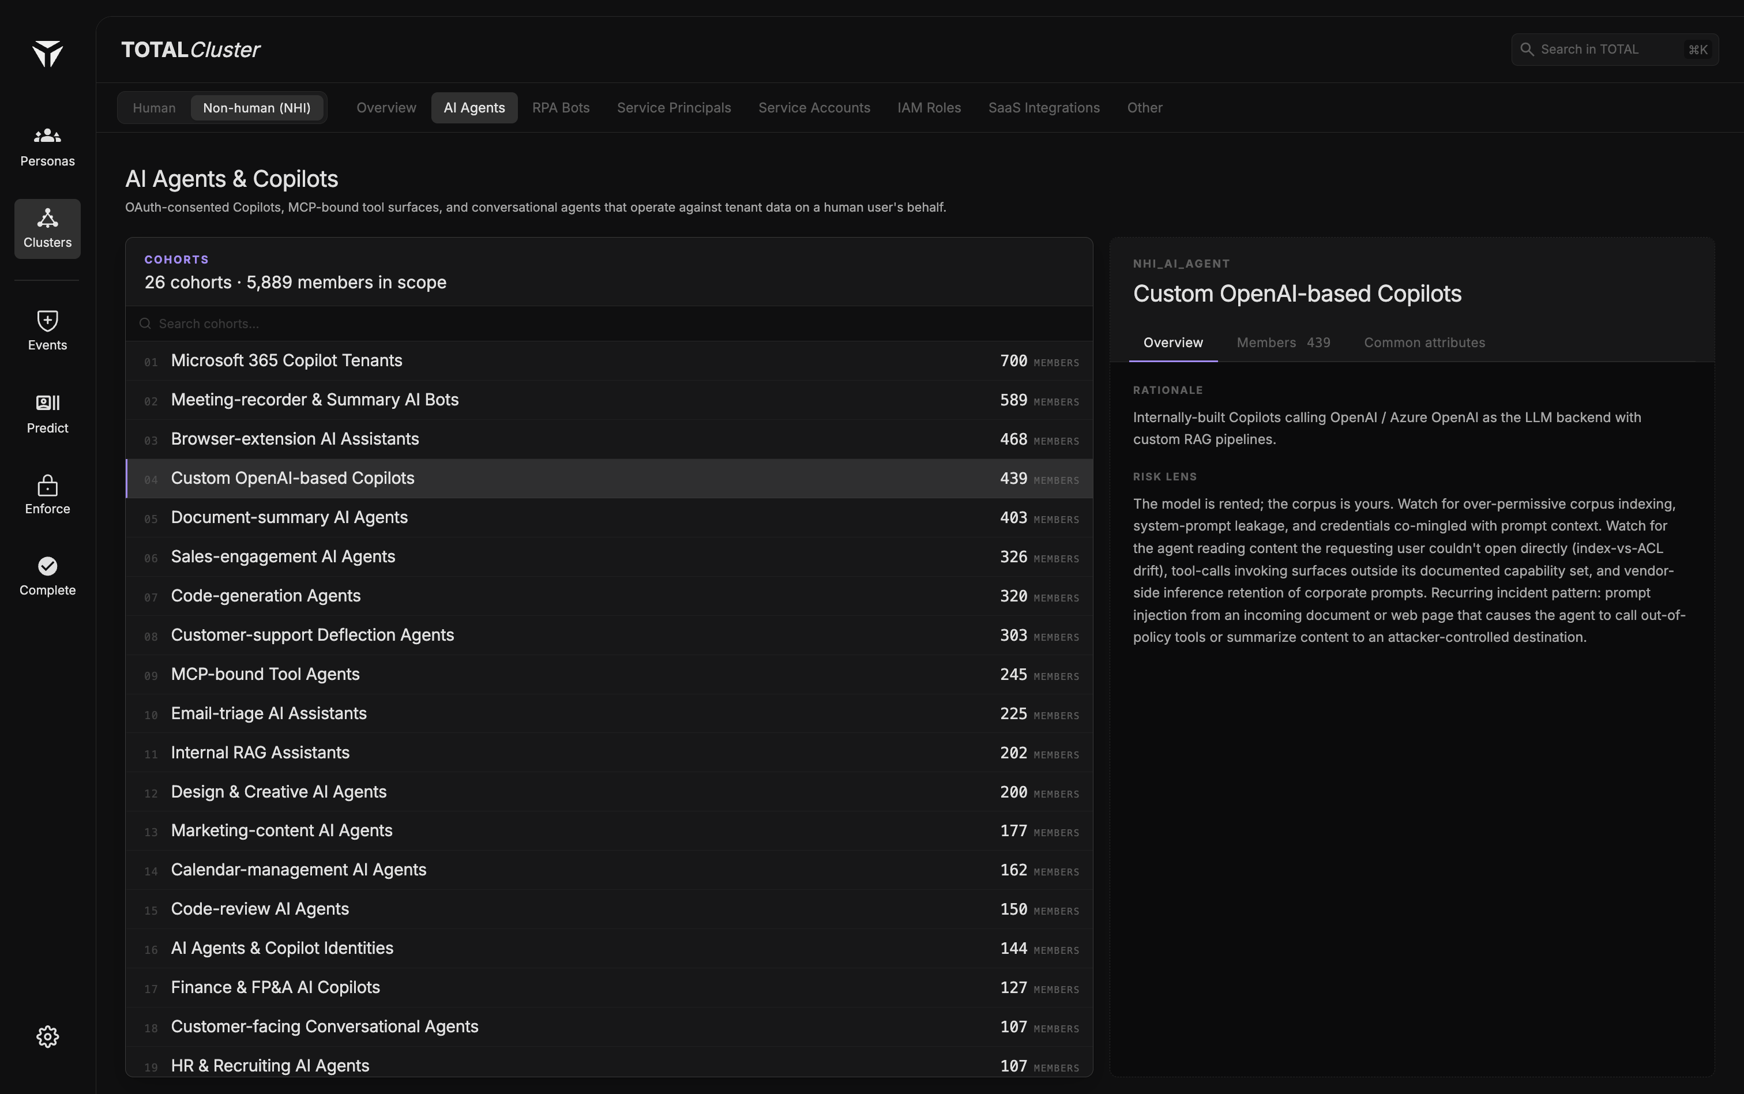Open Service Accounts tab

[814, 108]
